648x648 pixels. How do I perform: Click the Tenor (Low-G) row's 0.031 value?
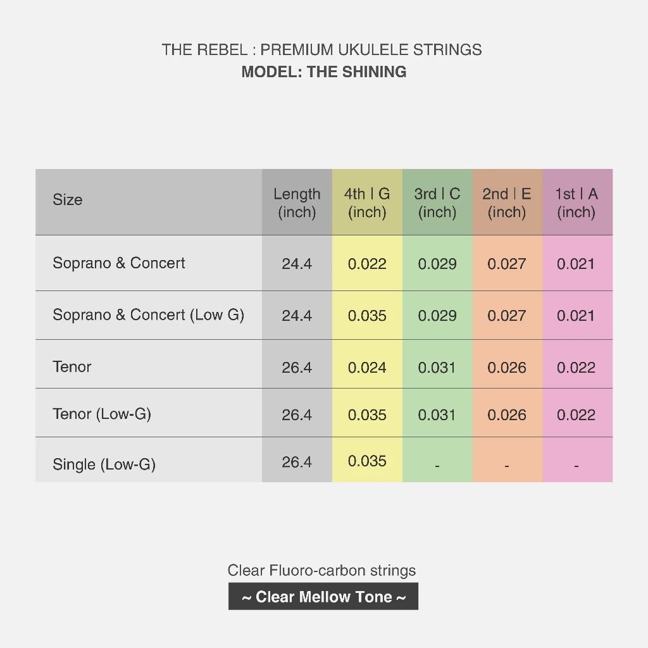click(x=437, y=415)
